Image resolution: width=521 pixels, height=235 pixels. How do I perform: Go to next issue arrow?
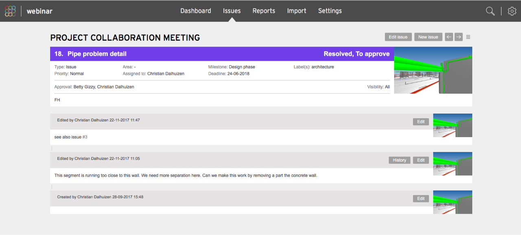pos(459,37)
